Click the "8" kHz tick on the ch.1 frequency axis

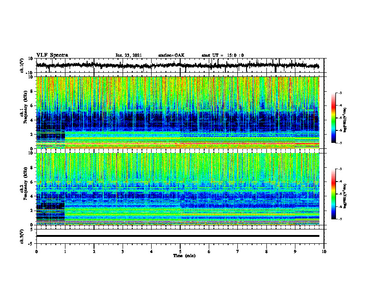(x=32, y=91)
